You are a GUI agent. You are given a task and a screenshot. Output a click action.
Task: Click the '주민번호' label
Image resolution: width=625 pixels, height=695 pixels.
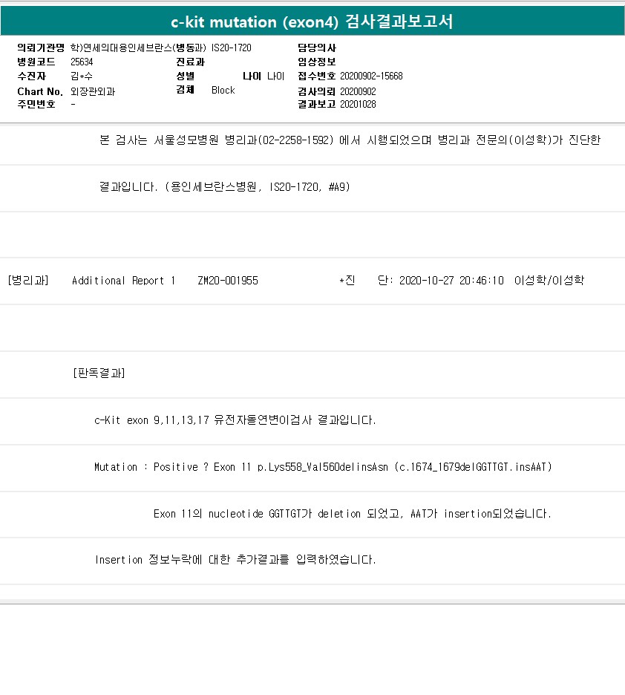click(x=36, y=104)
